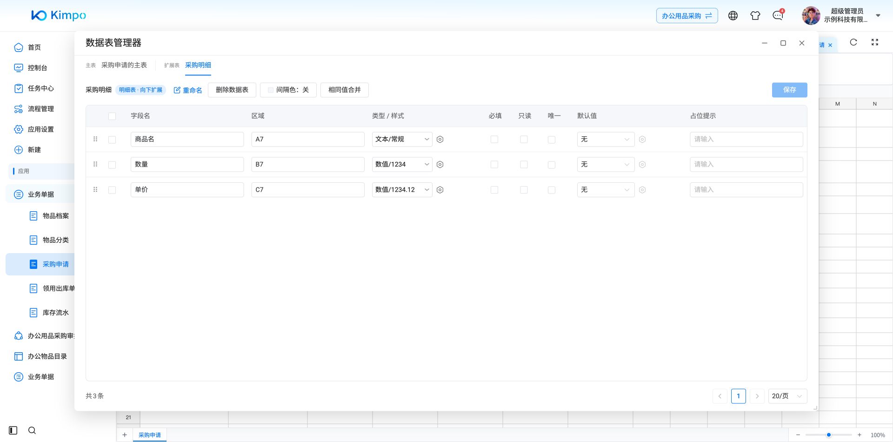The height and width of the screenshot is (442, 893).
Task: Click the sidebar collapse icon at bottom left
Action: pos(13,430)
